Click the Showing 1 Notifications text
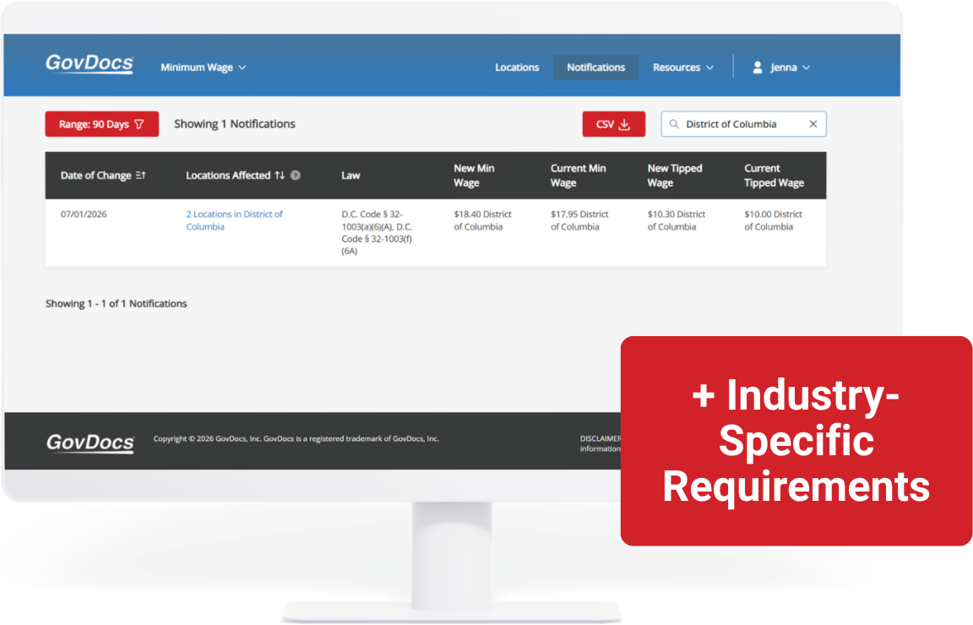 pos(235,124)
